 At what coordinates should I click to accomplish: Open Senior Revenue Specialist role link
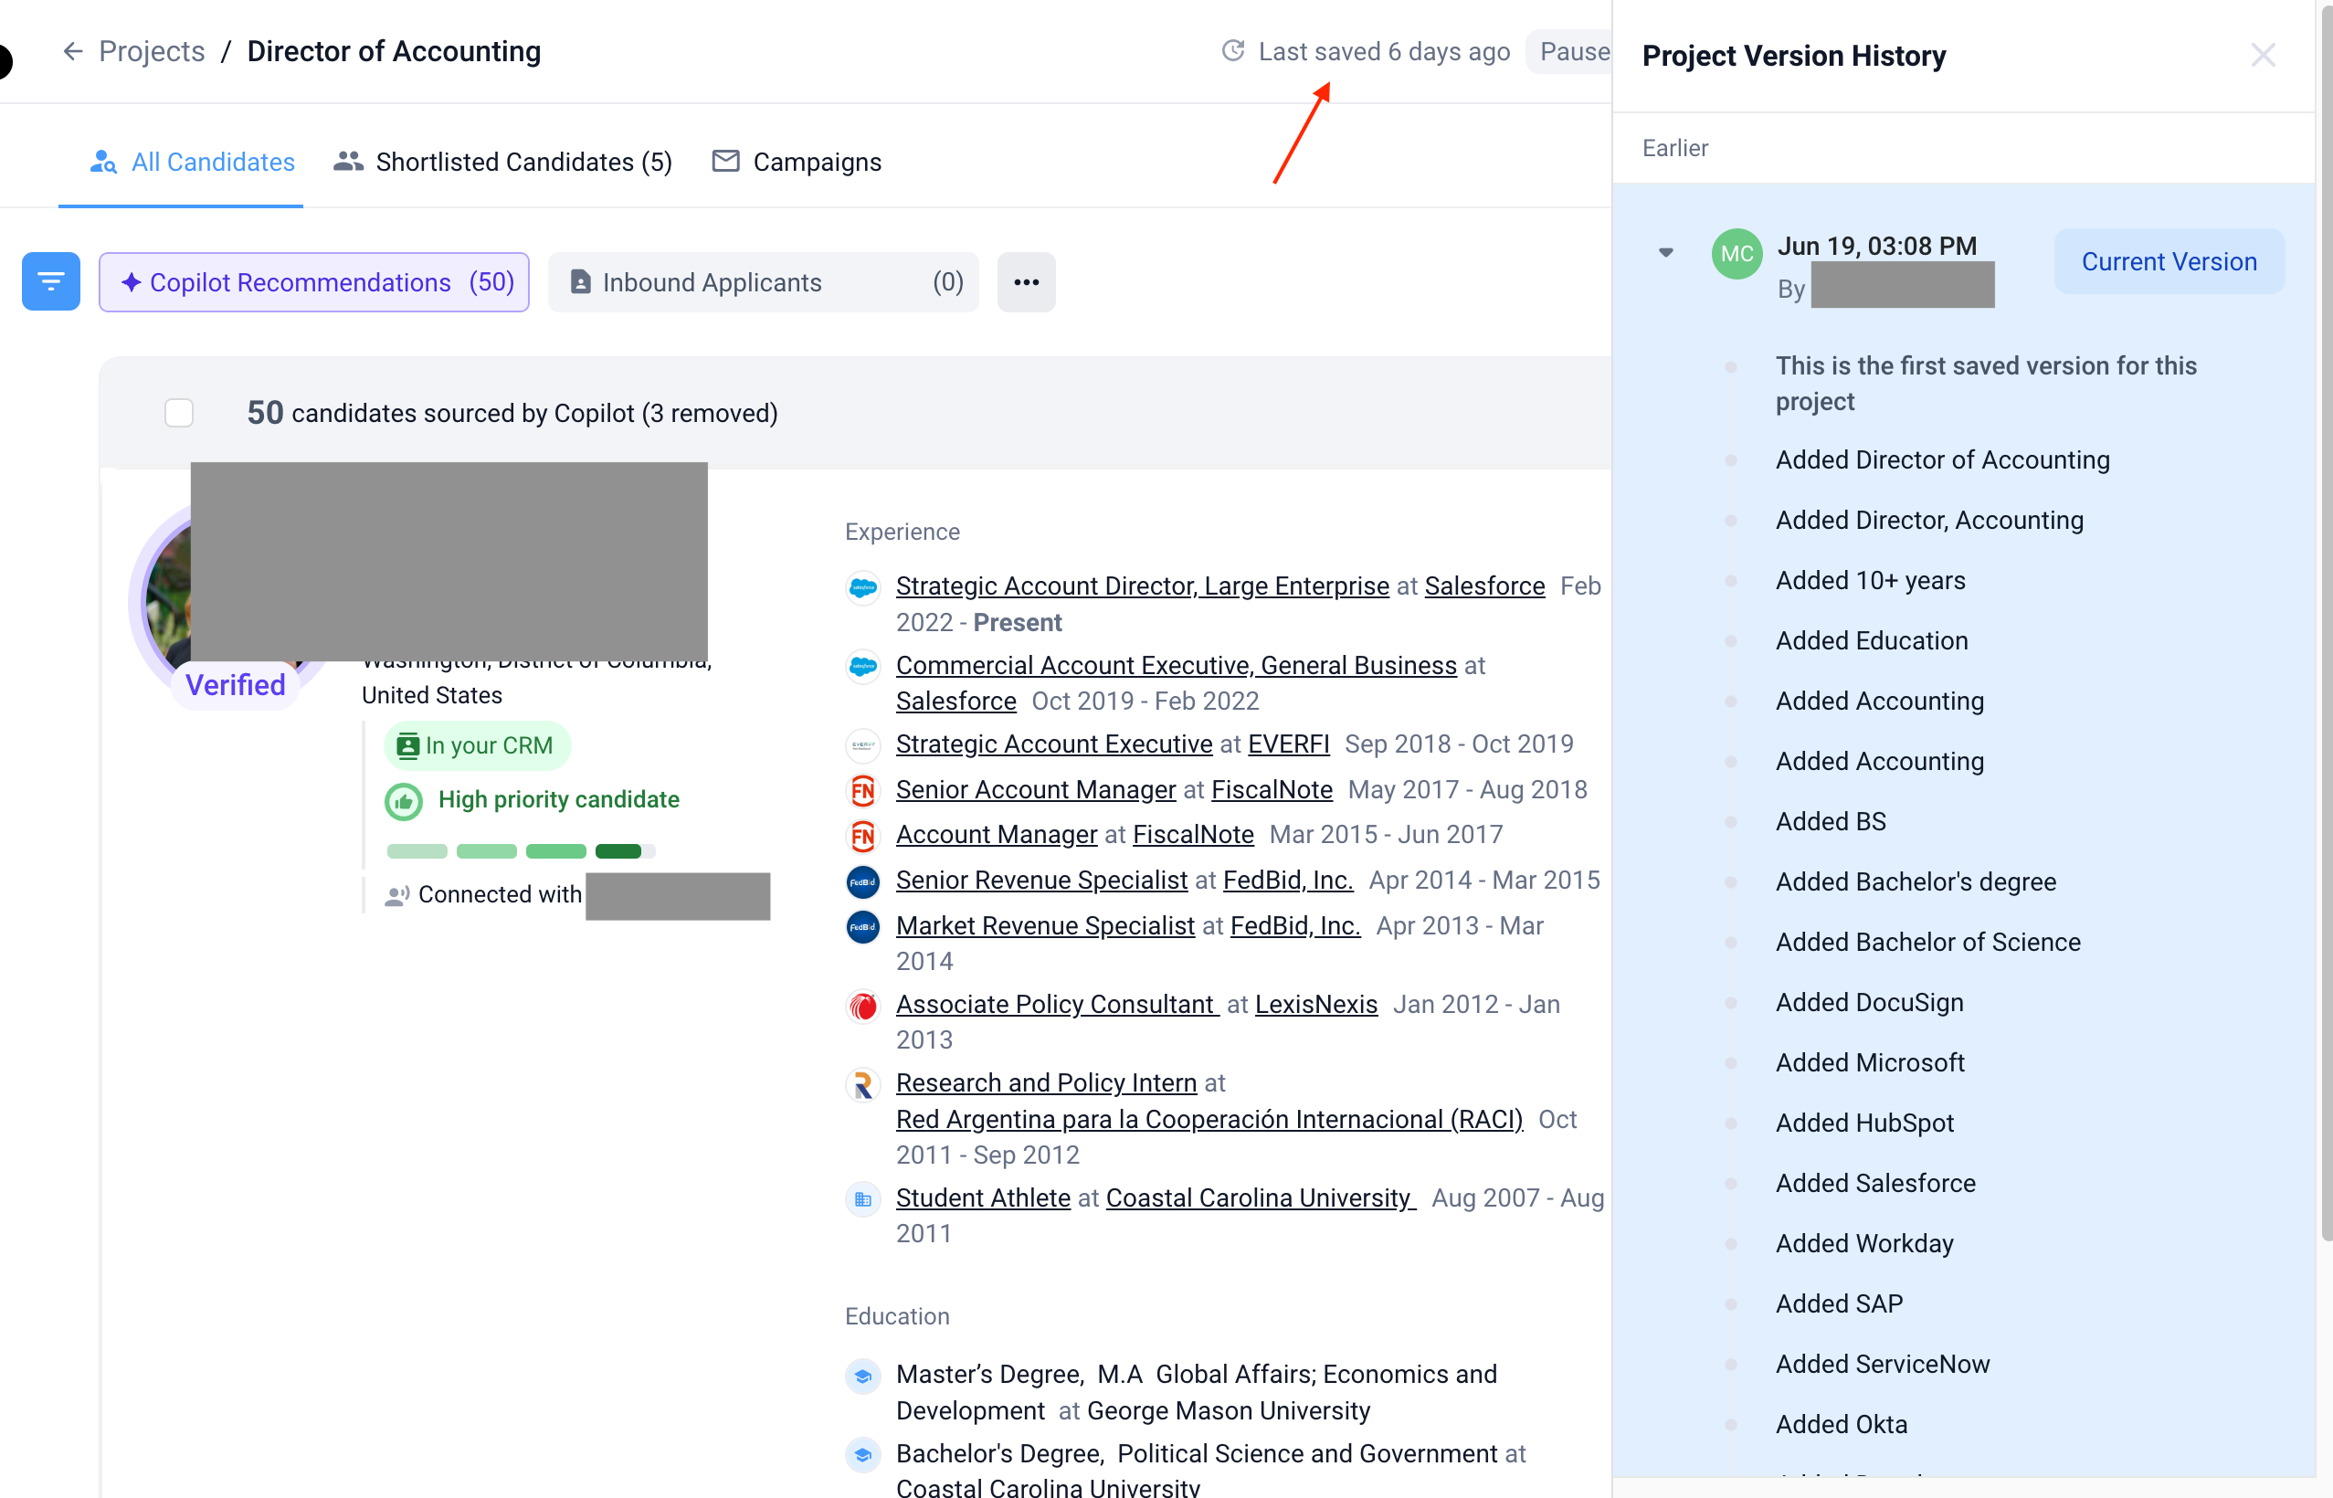point(1041,881)
